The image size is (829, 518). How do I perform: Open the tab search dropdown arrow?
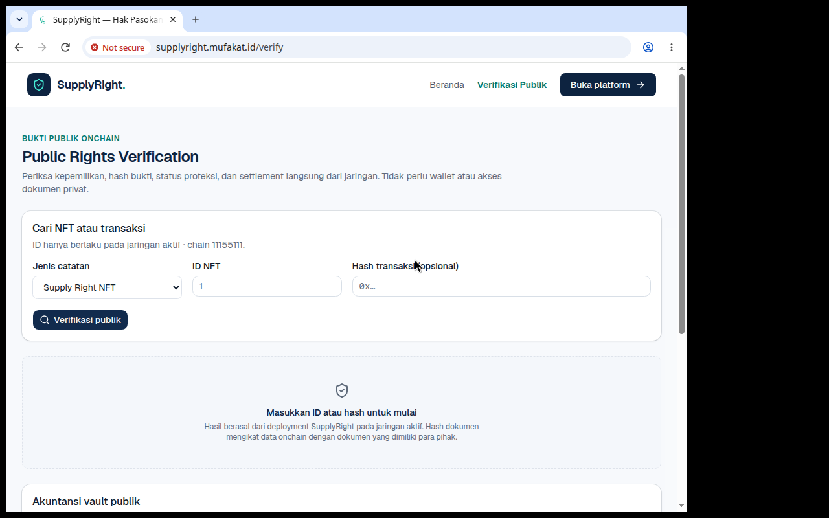tap(19, 19)
